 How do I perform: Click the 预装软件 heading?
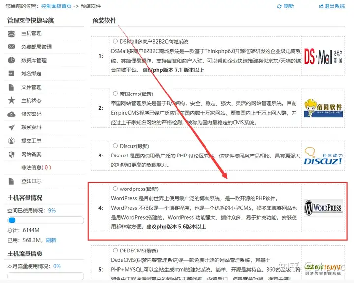tap(104, 21)
